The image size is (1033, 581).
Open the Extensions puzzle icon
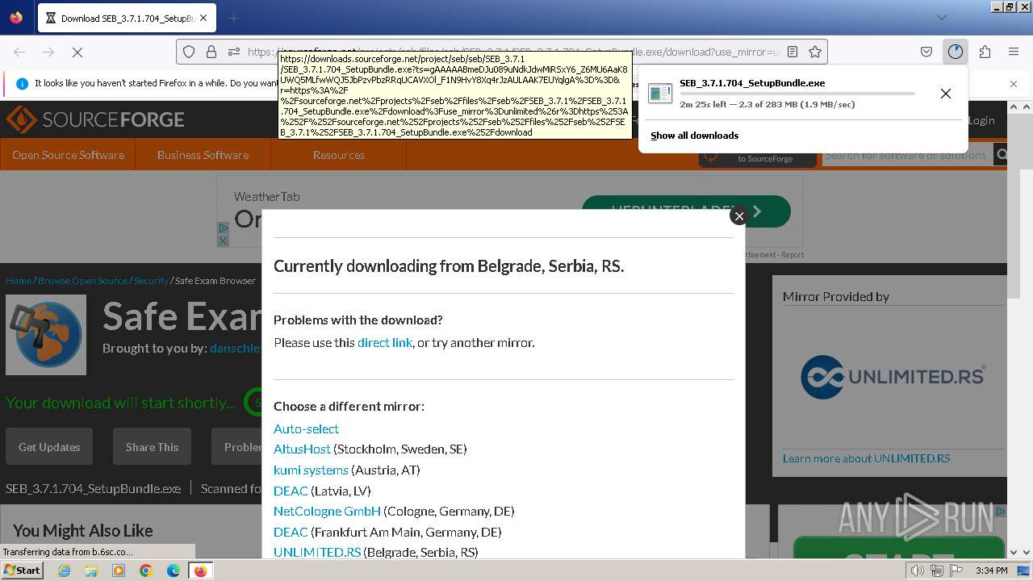click(985, 52)
